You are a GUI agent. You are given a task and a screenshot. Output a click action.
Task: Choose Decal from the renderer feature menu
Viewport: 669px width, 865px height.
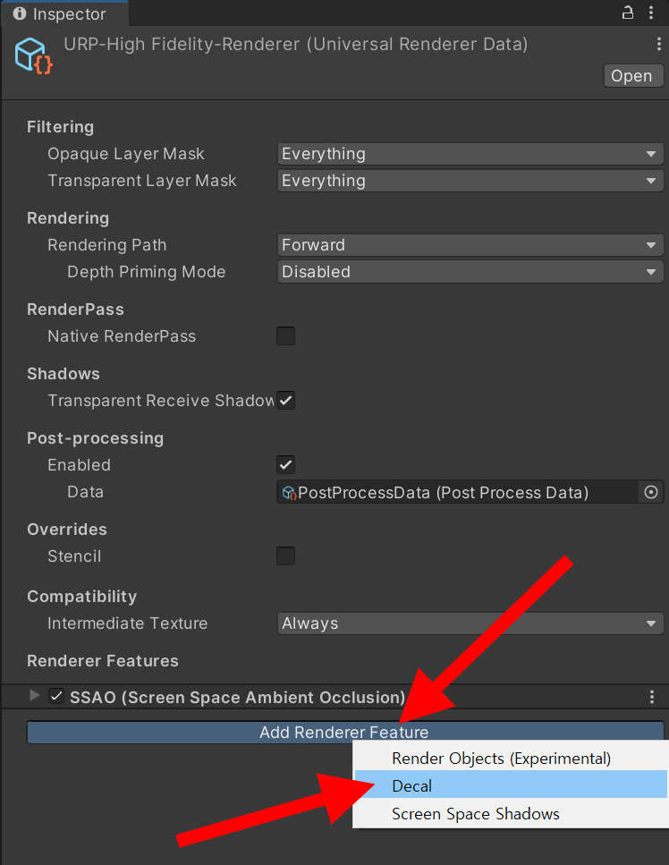coord(510,785)
